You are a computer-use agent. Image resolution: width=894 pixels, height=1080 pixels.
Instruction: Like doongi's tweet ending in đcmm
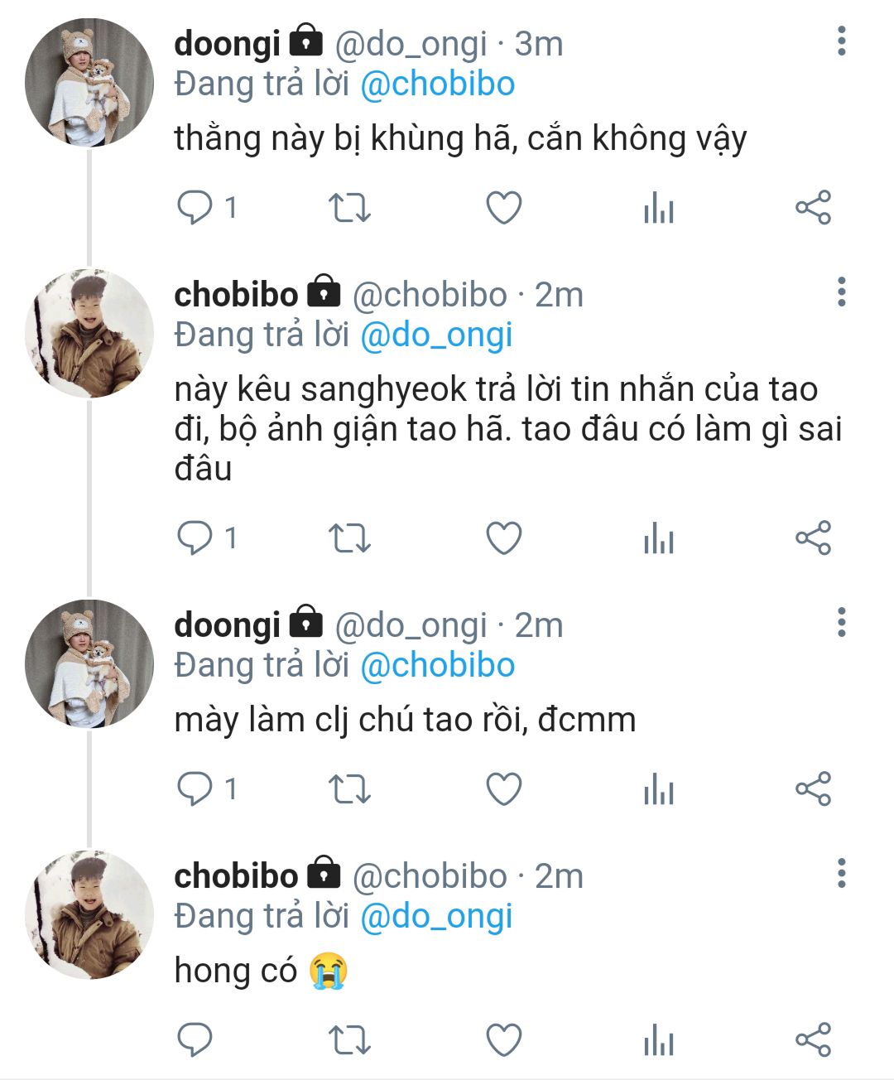503,789
